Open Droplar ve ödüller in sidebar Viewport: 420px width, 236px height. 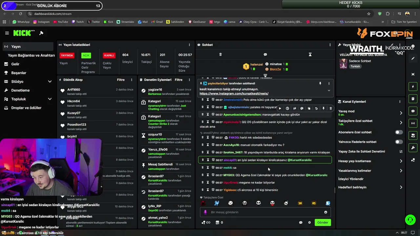pyautogui.click(x=28, y=108)
